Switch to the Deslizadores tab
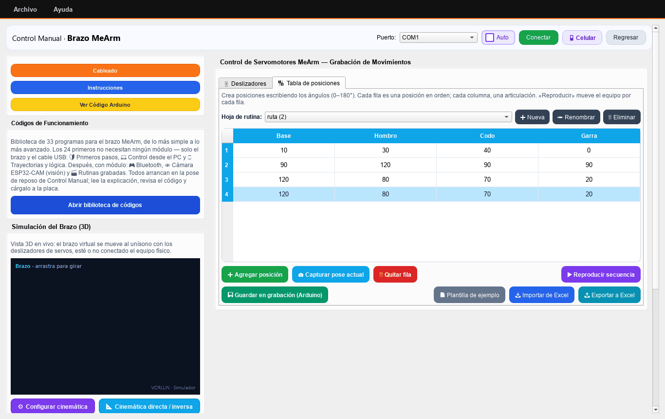Viewport: 665px width, 419px height. [x=245, y=83]
